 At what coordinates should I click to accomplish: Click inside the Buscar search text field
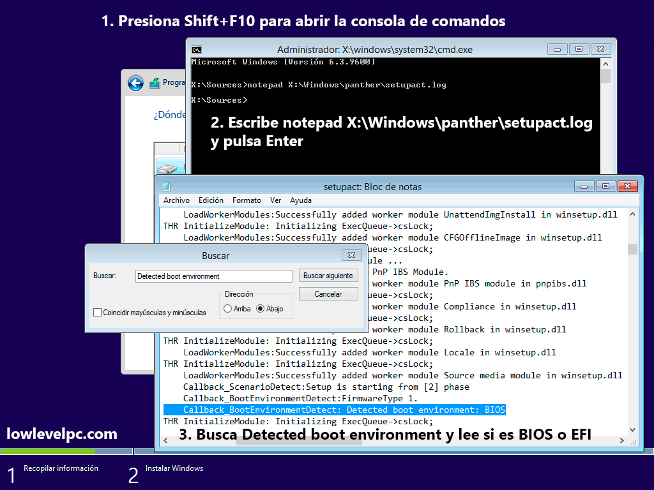[213, 276]
